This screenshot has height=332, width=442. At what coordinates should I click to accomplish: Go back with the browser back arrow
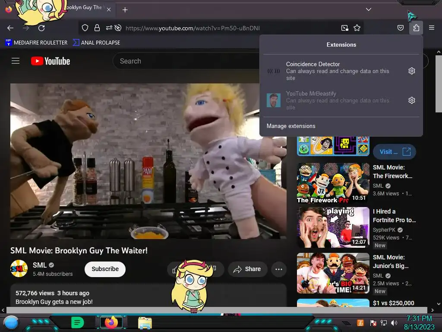10,28
